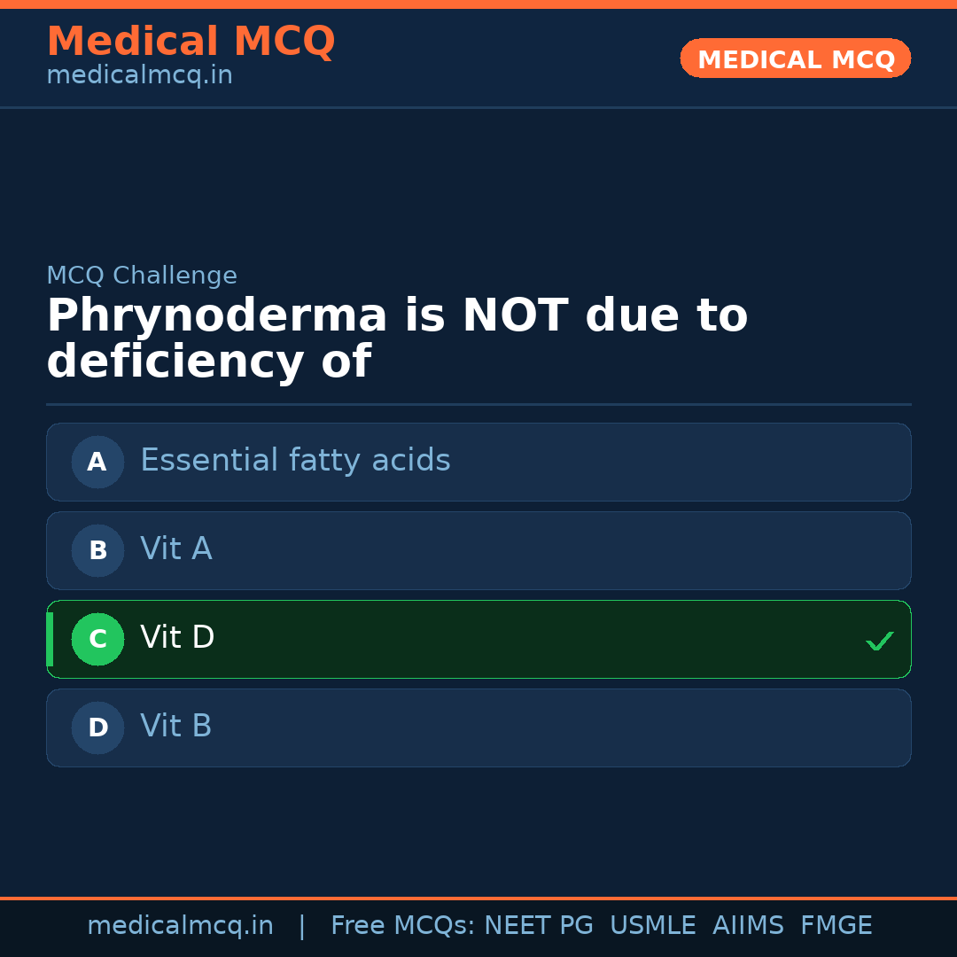Choose the Vit A answer text
The height and width of the screenshot is (957, 957).
pos(175,549)
